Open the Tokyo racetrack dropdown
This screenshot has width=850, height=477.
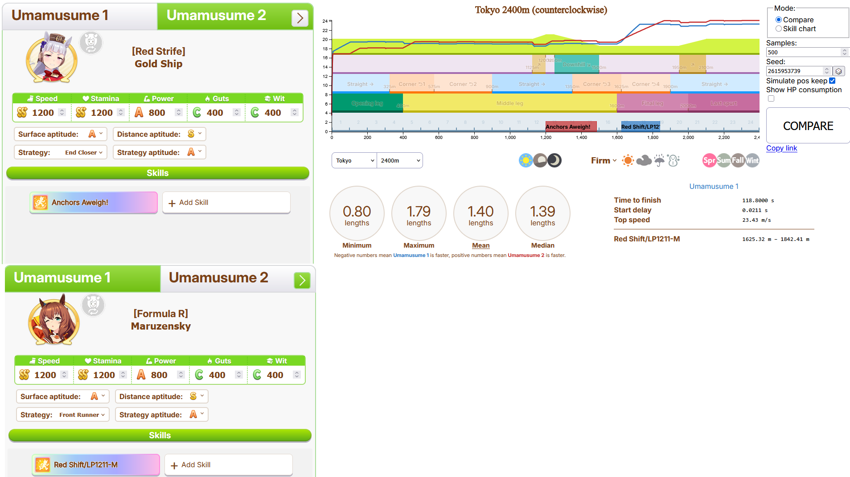click(x=354, y=160)
